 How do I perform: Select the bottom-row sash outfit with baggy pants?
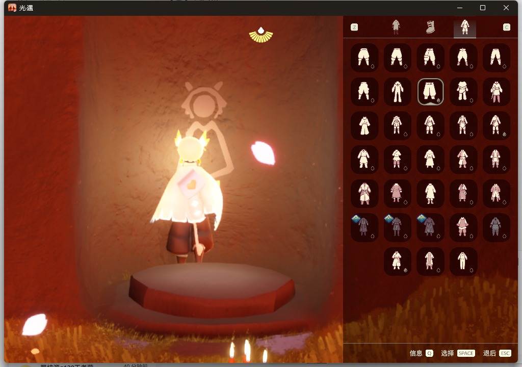(x=397, y=261)
